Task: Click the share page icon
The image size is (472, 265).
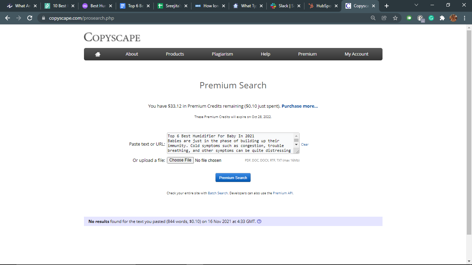Action: coord(384,18)
